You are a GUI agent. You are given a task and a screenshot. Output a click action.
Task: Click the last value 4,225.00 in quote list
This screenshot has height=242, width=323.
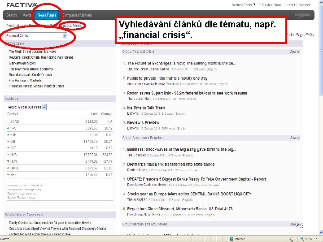click(x=91, y=121)
